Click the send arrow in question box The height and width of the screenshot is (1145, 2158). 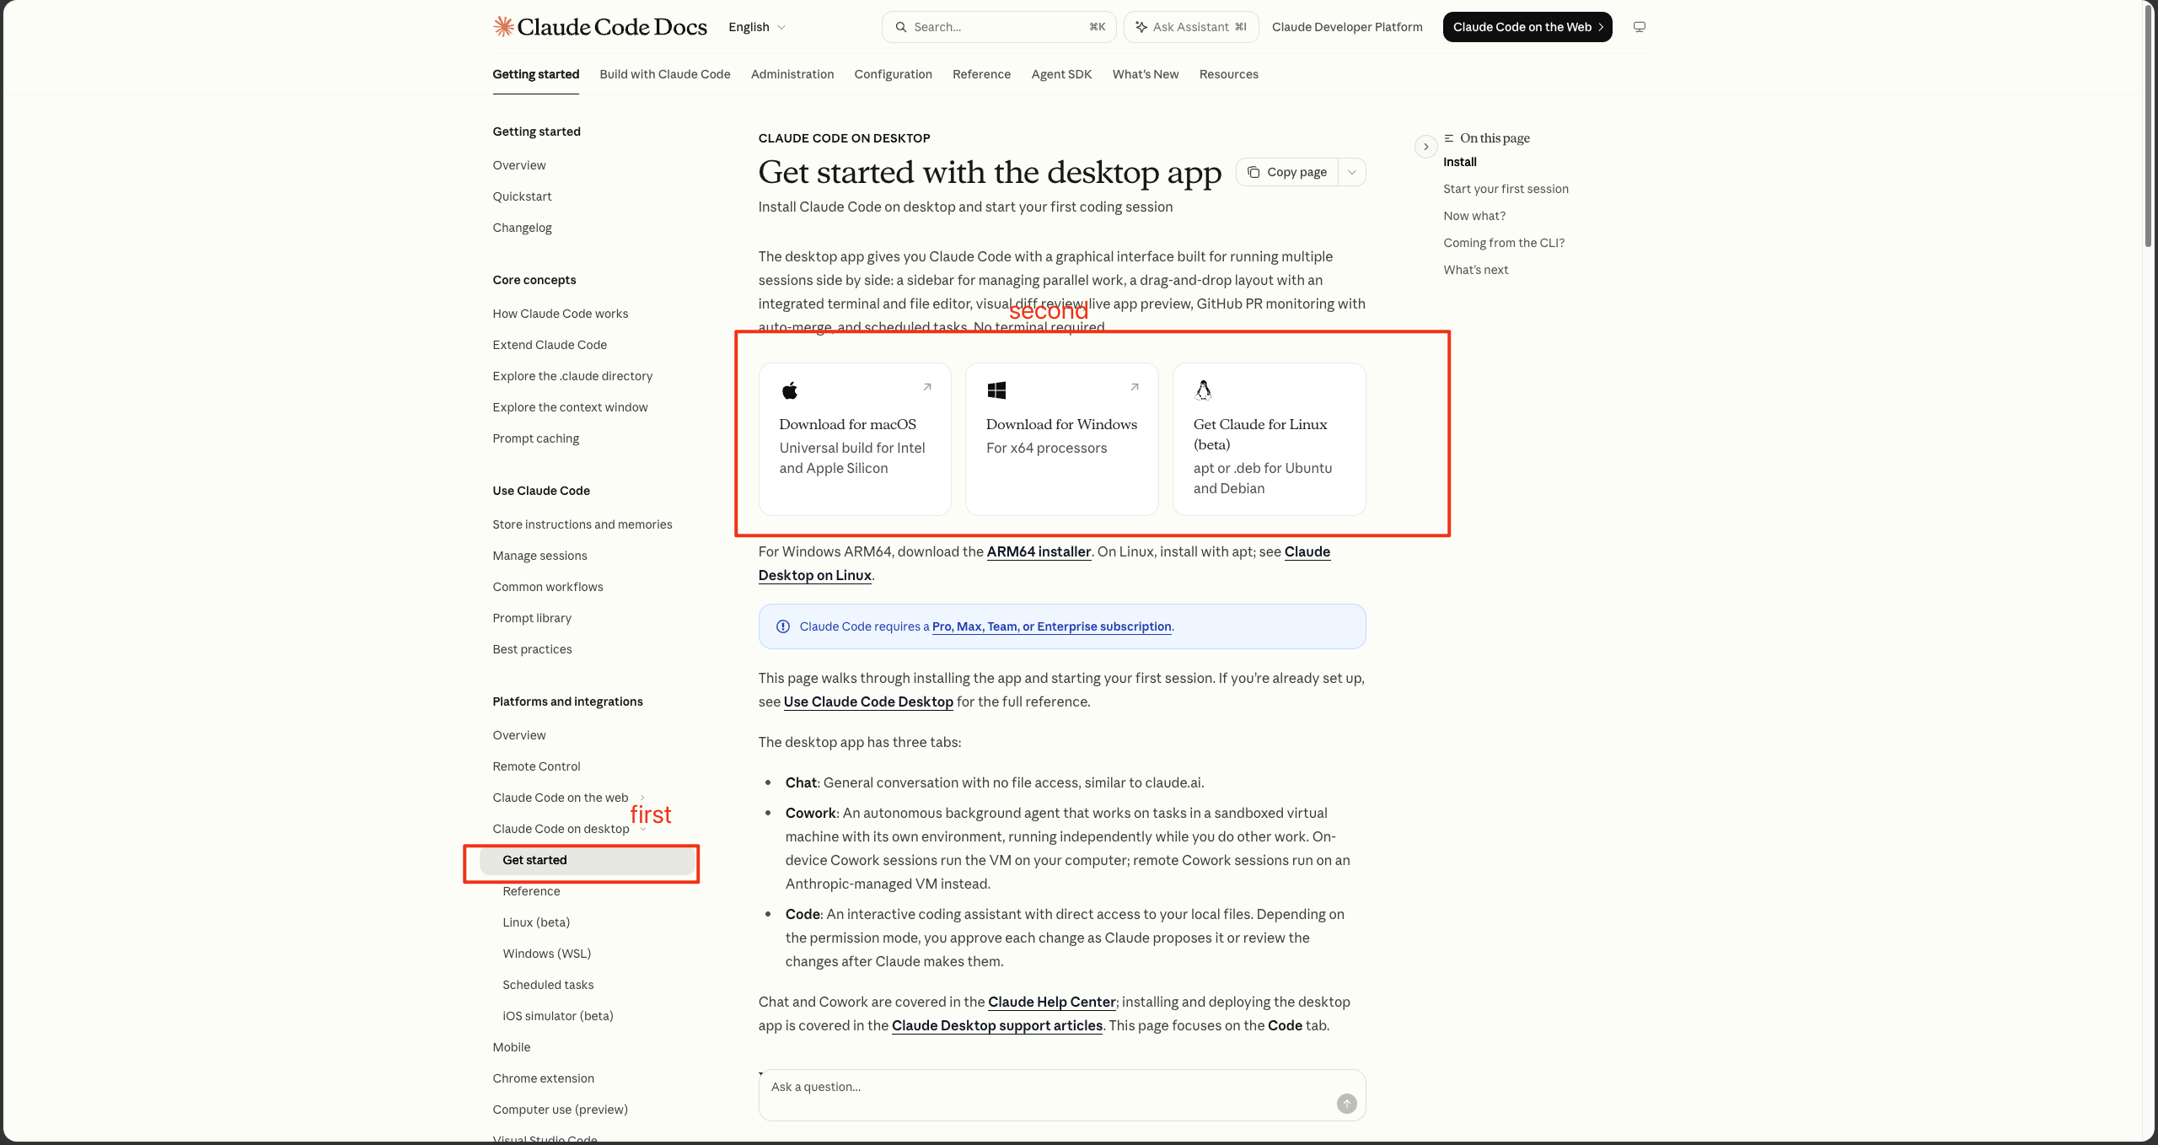[1346, 1103]
